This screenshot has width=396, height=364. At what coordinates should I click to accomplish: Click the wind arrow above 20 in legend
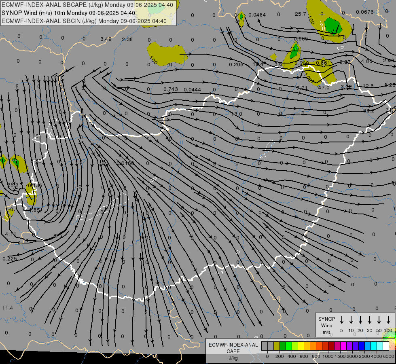(x=360, y=320)
